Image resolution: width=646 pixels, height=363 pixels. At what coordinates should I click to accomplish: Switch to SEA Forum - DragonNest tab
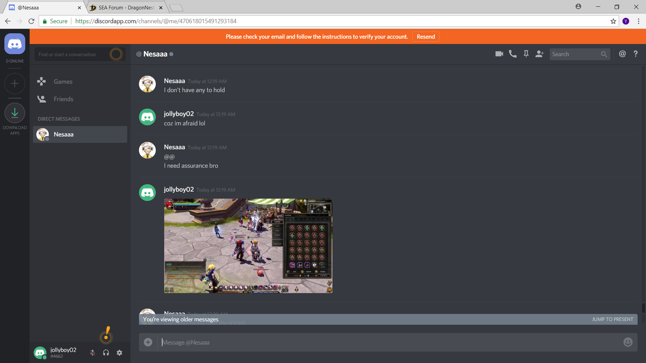tap(126, 8)
